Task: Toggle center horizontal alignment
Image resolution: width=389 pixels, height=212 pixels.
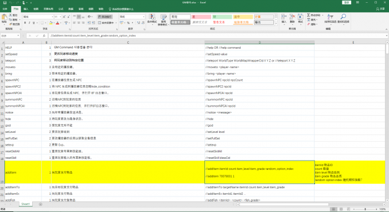Action: tap(79, 23)
